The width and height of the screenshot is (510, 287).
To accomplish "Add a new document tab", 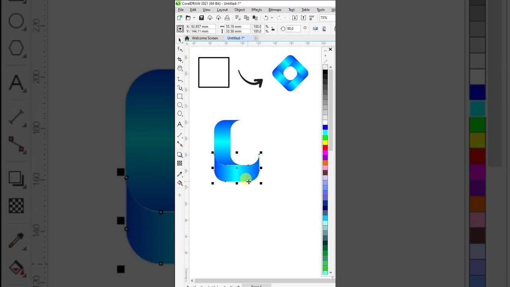I will coord(255,38).
